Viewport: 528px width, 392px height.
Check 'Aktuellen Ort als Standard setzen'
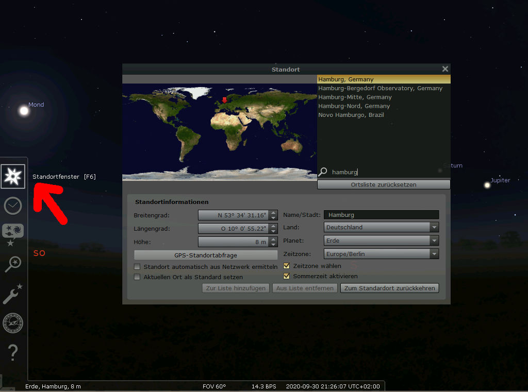[x=137, y=277]
